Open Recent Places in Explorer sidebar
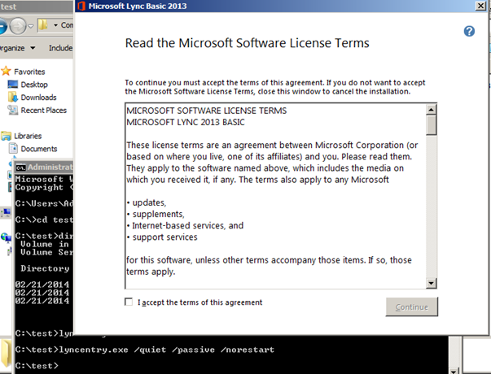This screenshot has width=491, height=374. pyautogui.click(x=43, y=110)
